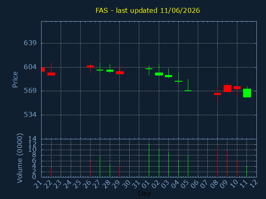The height and width of the screenshot is (199, 266).
Task: Click the red candlestick for day 08
Action: point(217,94)
